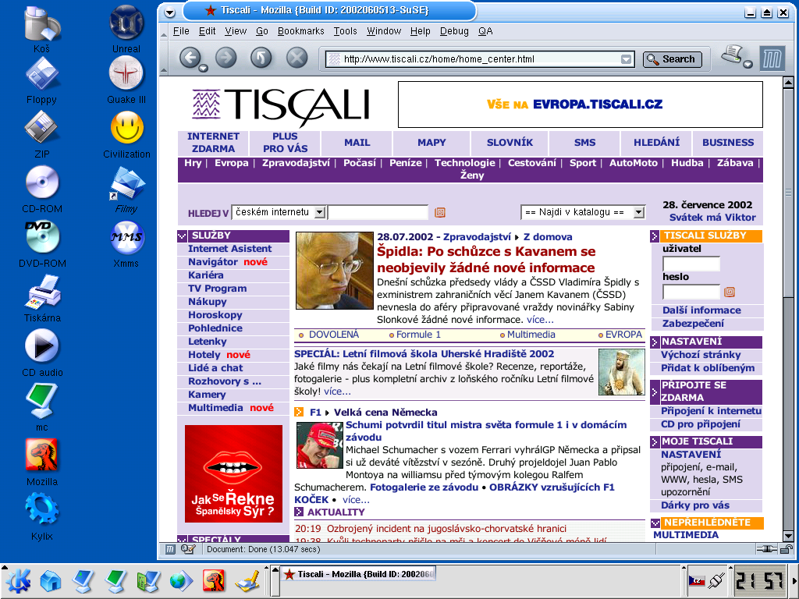
Task: Open the window menu arrow in the title bar
Action: click(x=170, y=12)
